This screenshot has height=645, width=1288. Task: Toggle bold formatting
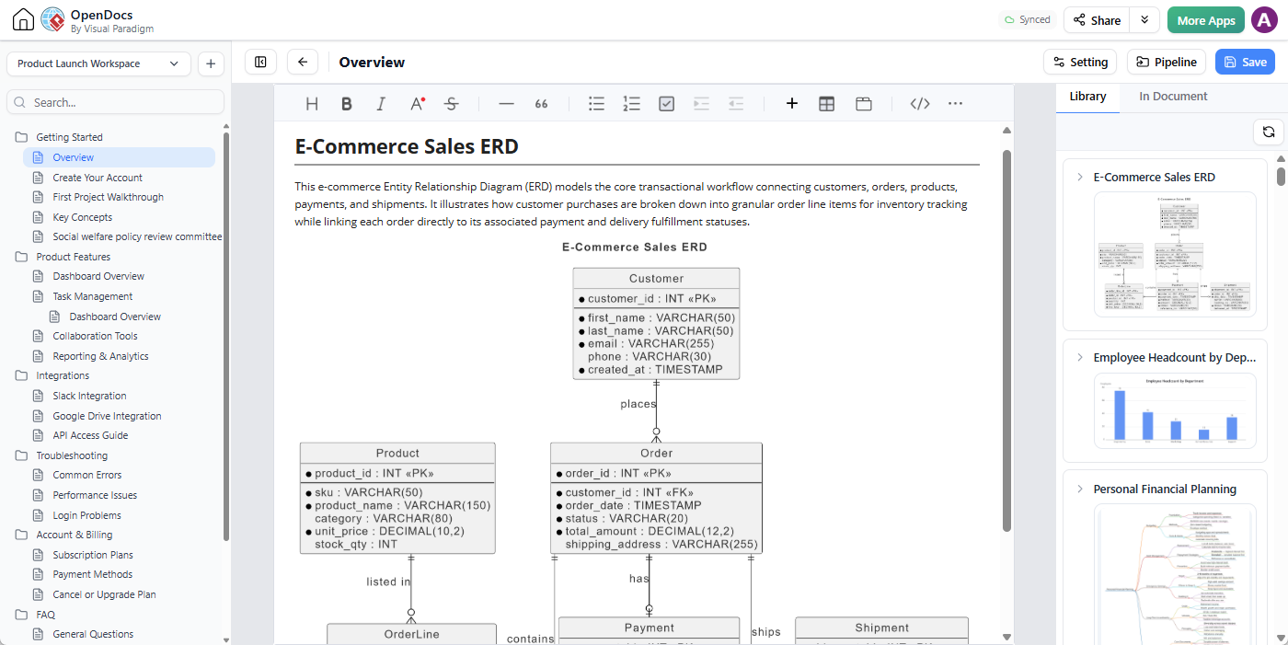(x=347, y=104)
